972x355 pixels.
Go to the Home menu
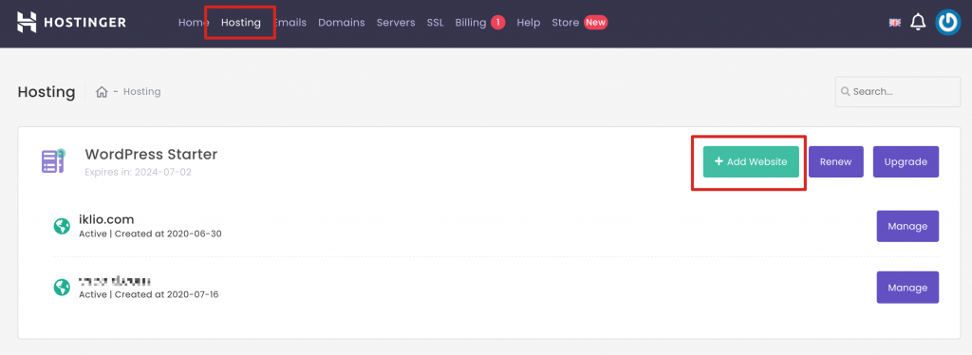(194, 22)
